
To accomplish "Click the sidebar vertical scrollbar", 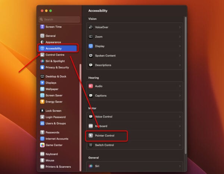I will [80, 117].
